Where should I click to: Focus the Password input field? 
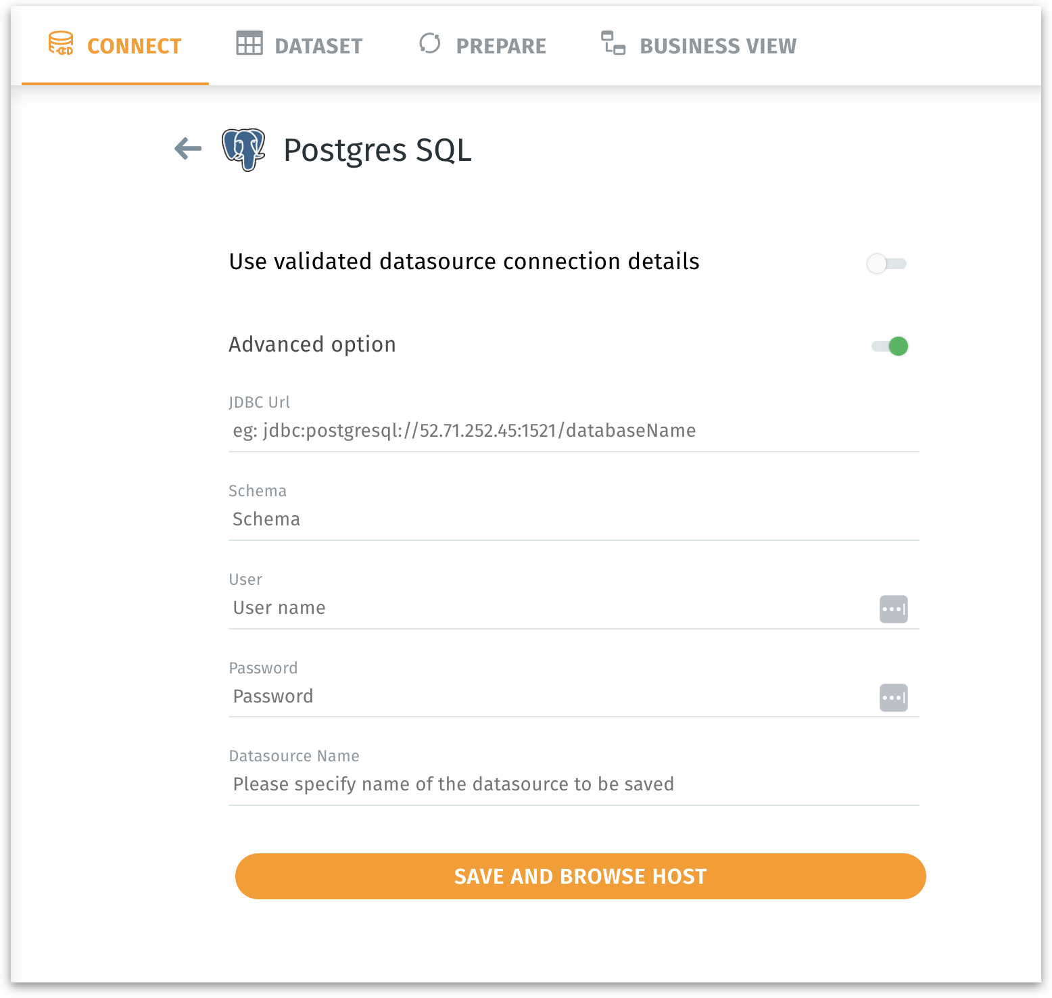(x=551, y=696)
